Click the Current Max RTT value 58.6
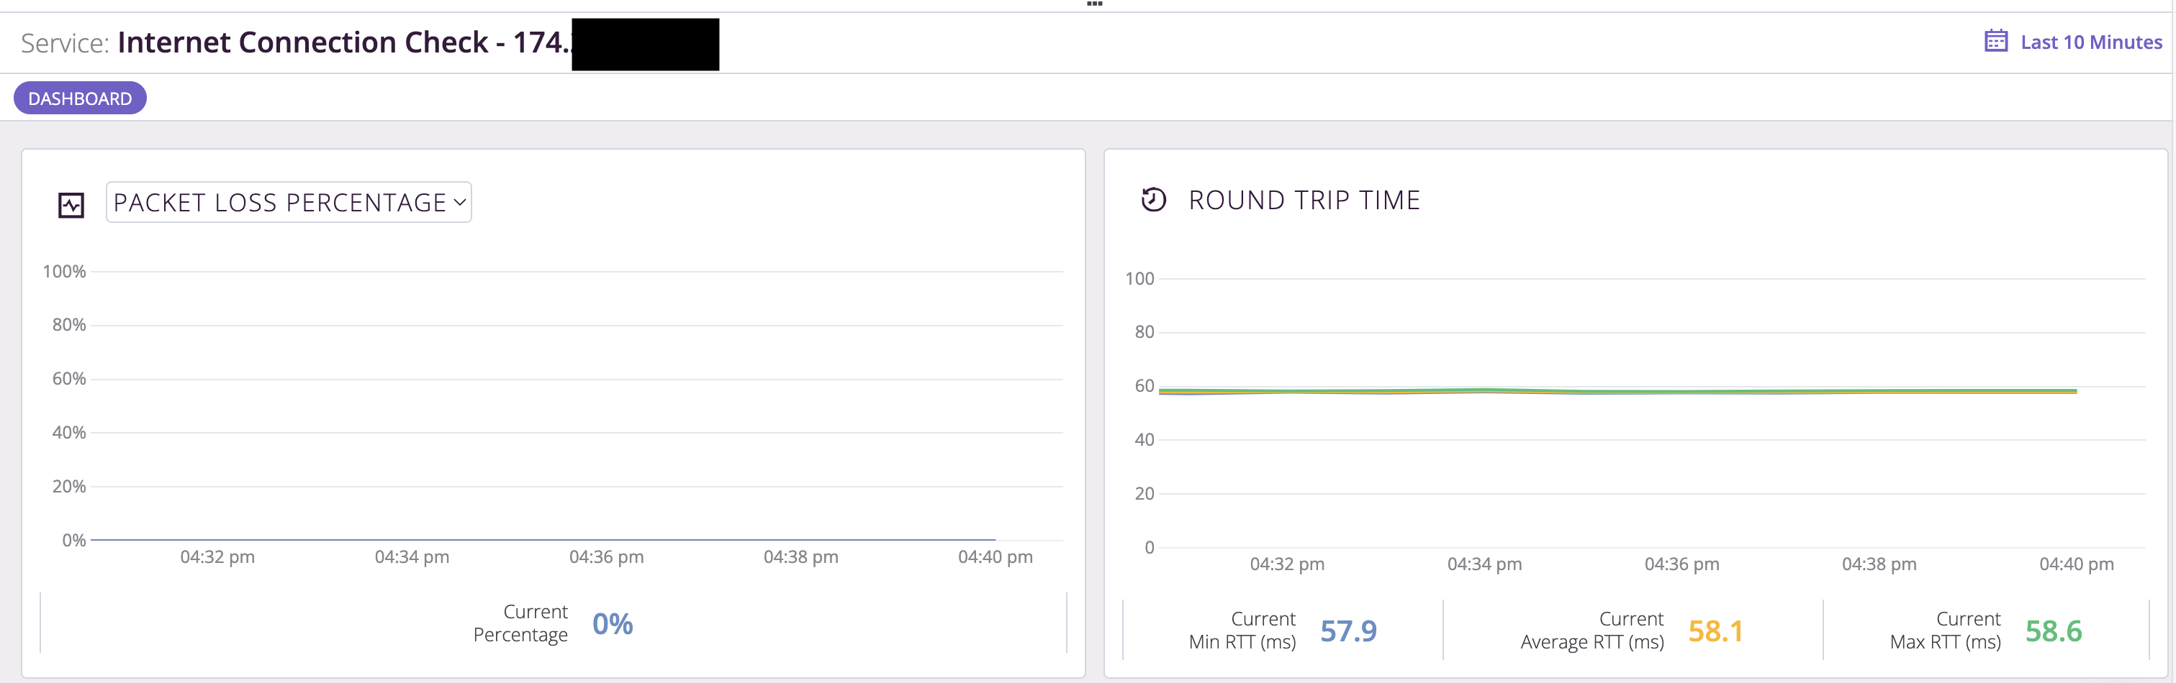The image size is (2176, 683). 2053,631
